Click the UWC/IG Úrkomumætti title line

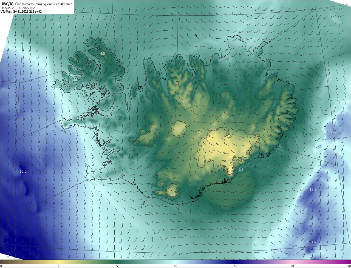(36, 4)
